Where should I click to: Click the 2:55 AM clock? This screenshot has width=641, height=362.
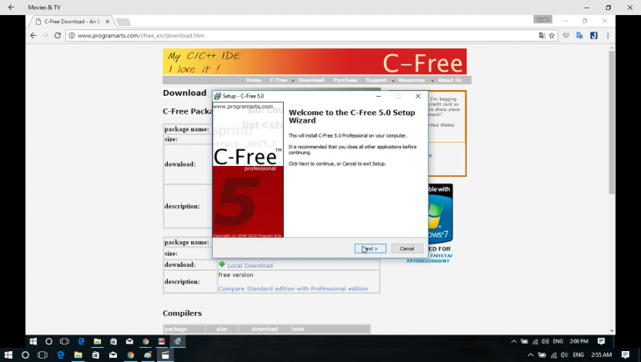coord(601,355)
